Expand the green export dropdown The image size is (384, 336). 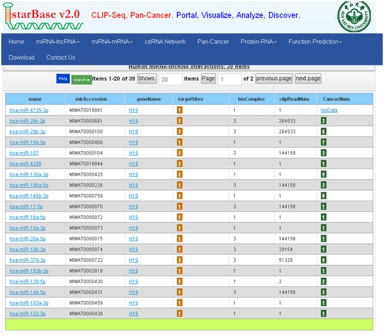pos(81,79)
